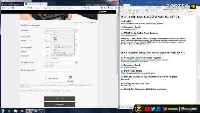Open Firefox page actions ellipsis
The height and width of the screenshot is (113, 200).
point(82,8)
